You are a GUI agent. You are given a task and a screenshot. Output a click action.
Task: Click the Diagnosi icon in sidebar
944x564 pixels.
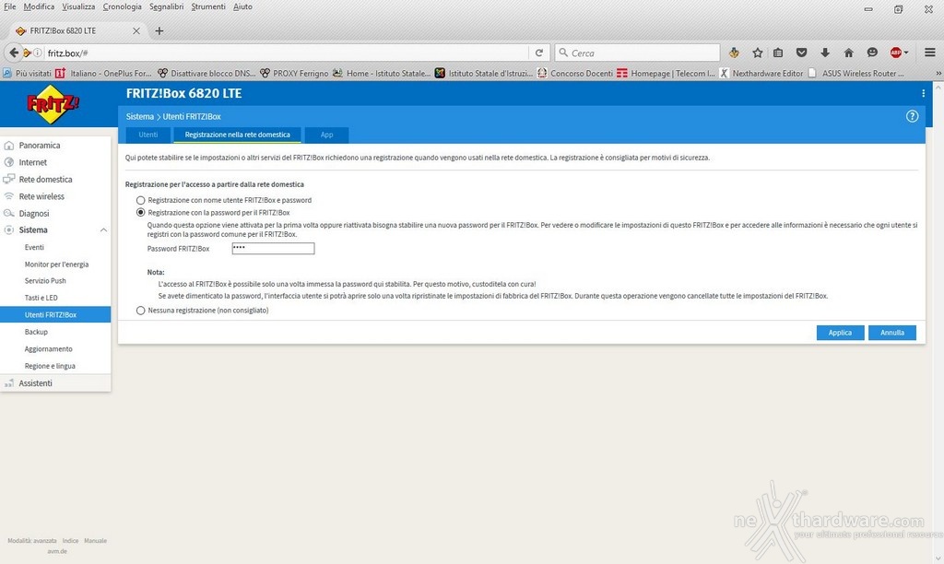[9, 213]
